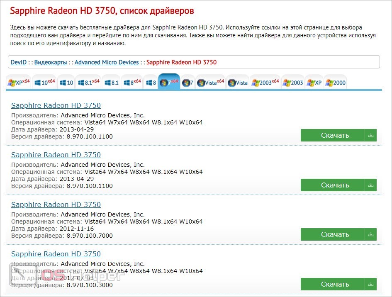The height and width of the screenshot is (297, 392).
Task: Open the Windows 2000 tab
Action: (335, 82)
